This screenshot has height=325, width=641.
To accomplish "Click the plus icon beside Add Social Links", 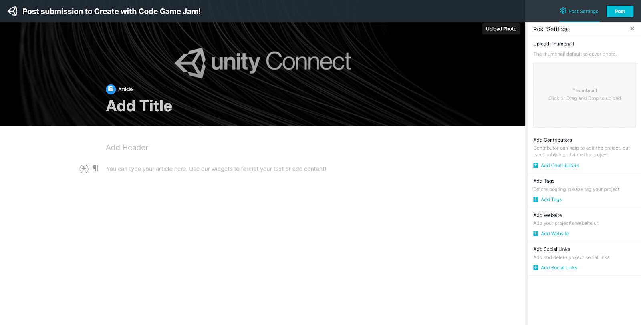I will [536, 267].
